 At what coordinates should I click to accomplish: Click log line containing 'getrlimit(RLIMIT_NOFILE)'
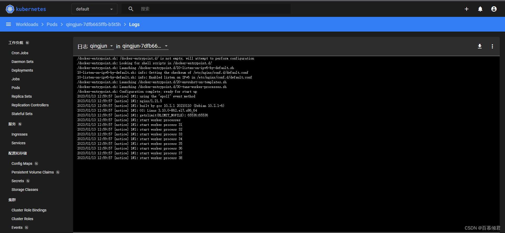click(143, 115)
